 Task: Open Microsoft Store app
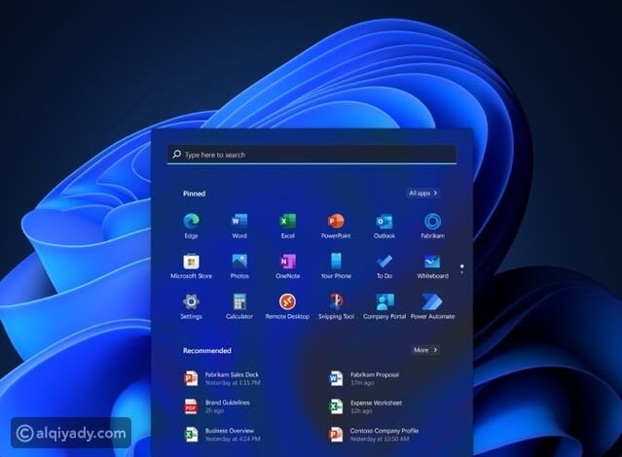click(191, 263)
